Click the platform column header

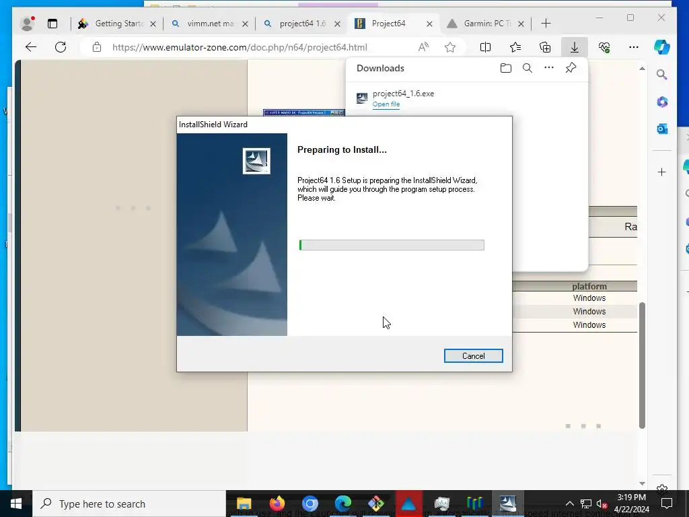[589, 286]
